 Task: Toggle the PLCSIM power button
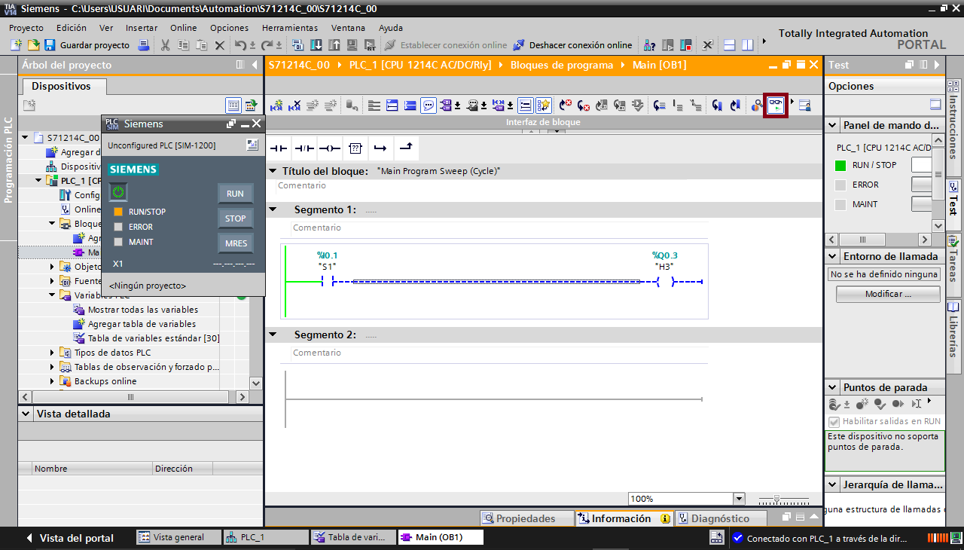[119, 192]
